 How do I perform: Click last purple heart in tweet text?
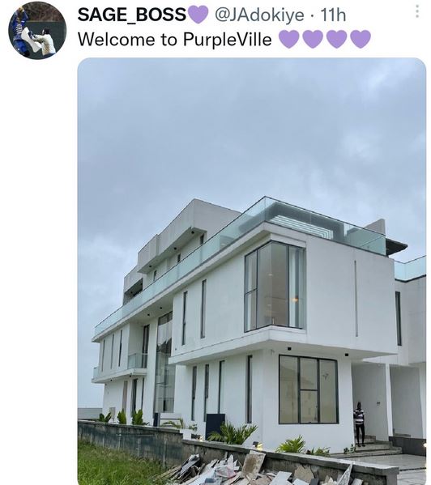361,40
